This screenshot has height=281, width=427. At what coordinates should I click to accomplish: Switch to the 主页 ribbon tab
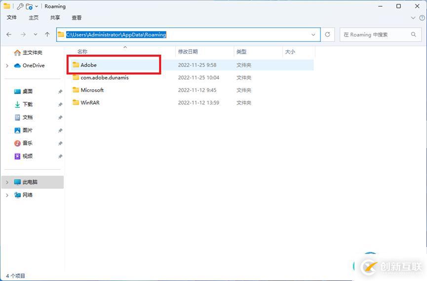tap(34, 18)
